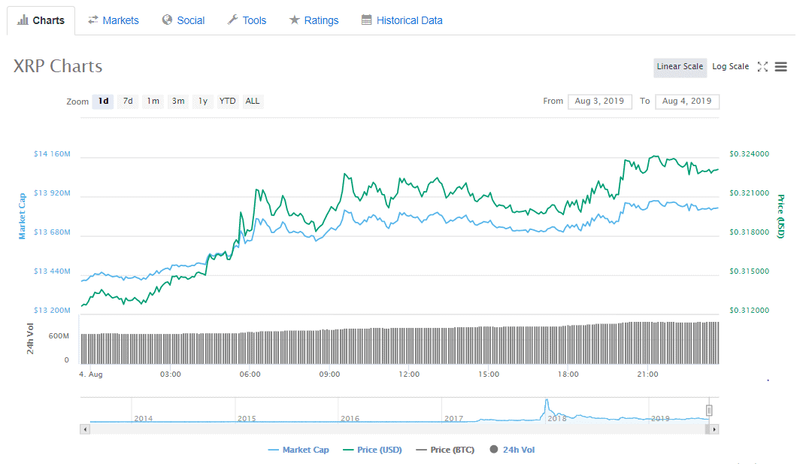Open the Charts tab

pos(41,20)
